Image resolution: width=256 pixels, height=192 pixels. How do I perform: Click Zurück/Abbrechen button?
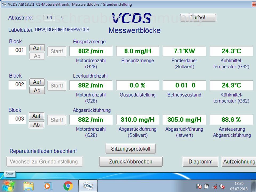(131, 162)
